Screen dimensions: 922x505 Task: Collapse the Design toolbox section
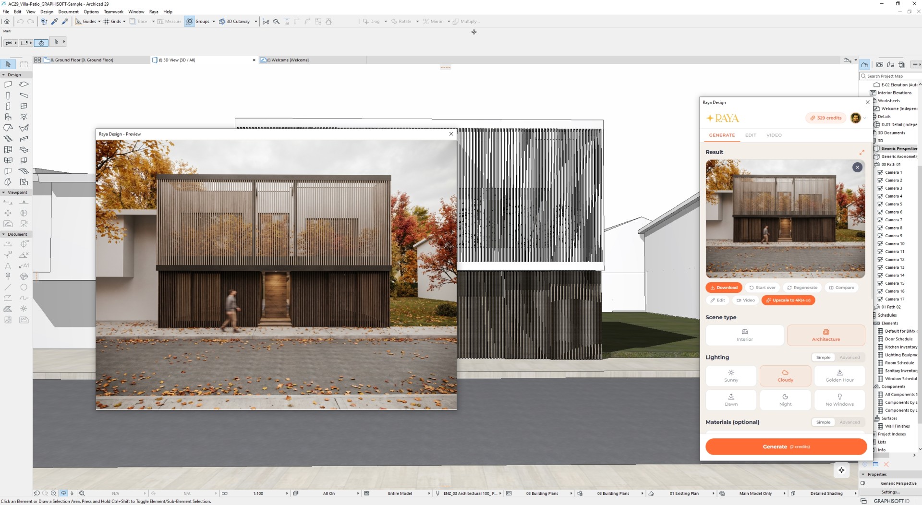(x=4, y=75)
